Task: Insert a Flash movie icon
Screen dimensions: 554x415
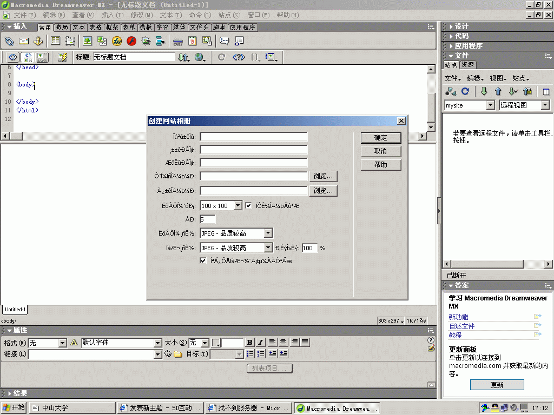Action: click(x=131, y=41)
